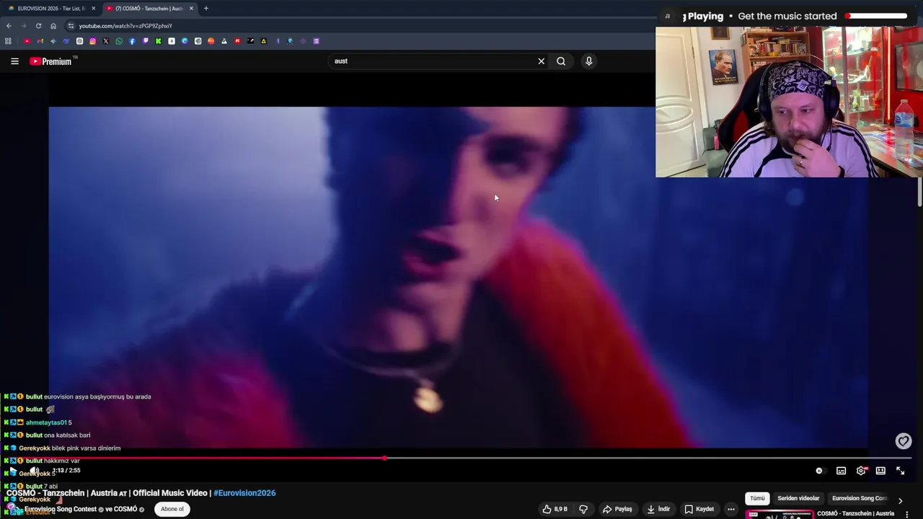Click the red slider in Playing overlay
Viewport: 923px width, 519px height.
[876, 16]
